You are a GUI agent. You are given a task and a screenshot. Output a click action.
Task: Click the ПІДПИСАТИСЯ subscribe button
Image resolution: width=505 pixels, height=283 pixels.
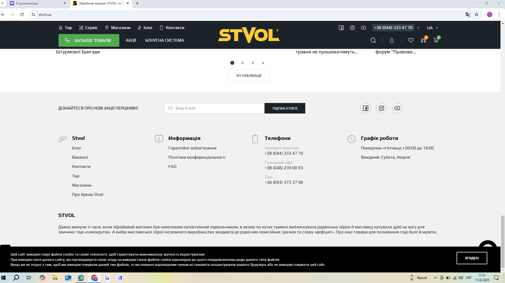click(285, 108)
